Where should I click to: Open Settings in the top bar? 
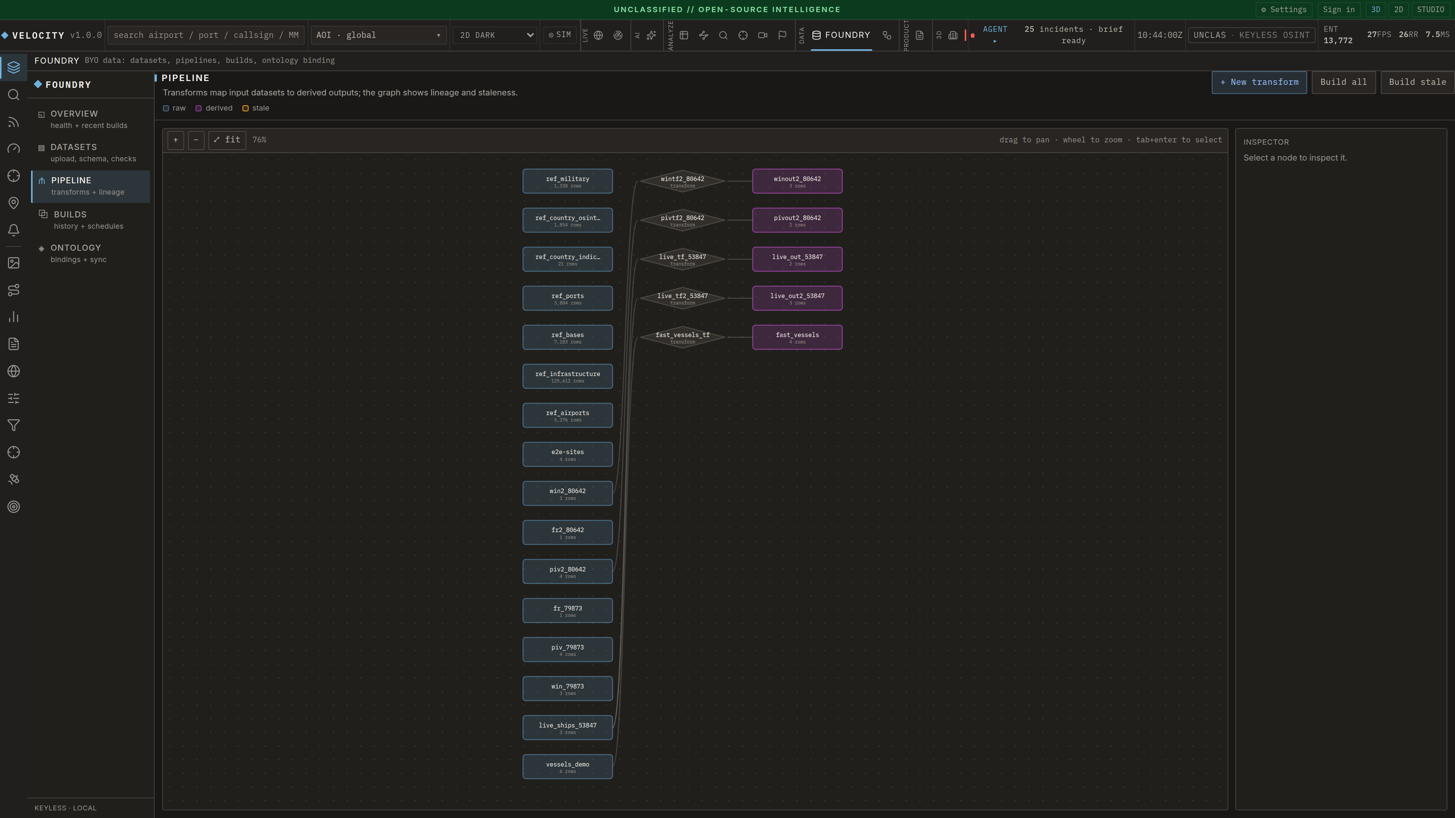click(x=1283, y=9)
